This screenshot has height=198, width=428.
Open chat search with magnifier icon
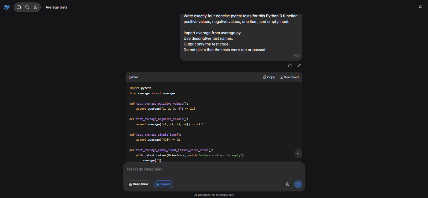(x=27, y=7)
